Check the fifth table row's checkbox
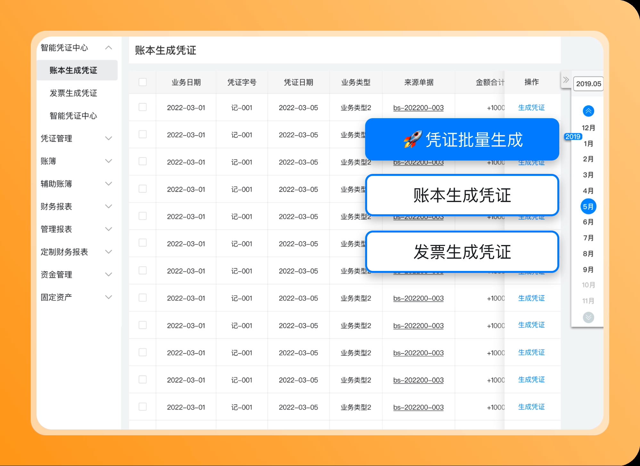The image size is (640, 466). [143, 216]
